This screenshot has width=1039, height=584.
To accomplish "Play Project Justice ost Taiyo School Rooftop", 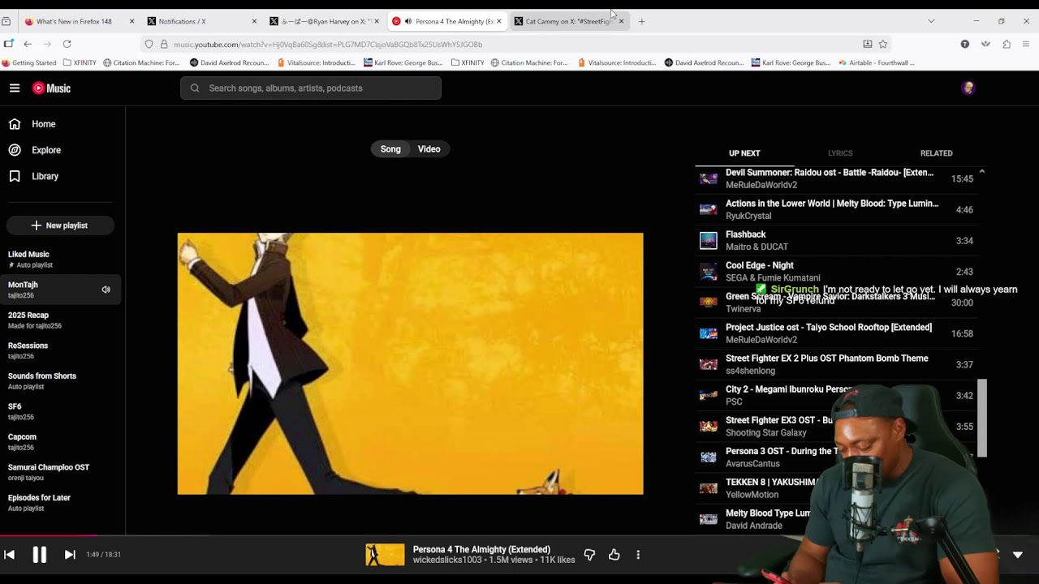I will tap(836, 333).
